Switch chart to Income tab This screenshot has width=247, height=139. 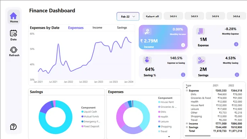97,27
